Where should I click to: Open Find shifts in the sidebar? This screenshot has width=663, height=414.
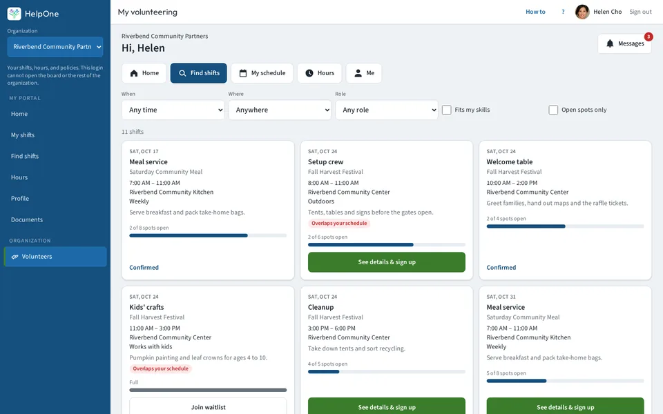[x=55, y=157]
